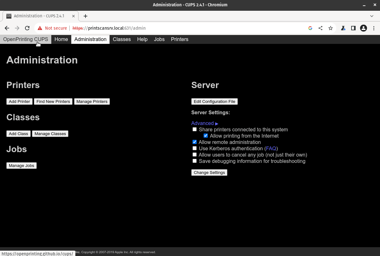This screenshot has height=256, width=380.
Task: Click the Add Printer button
Action: (x=19, y=102)
